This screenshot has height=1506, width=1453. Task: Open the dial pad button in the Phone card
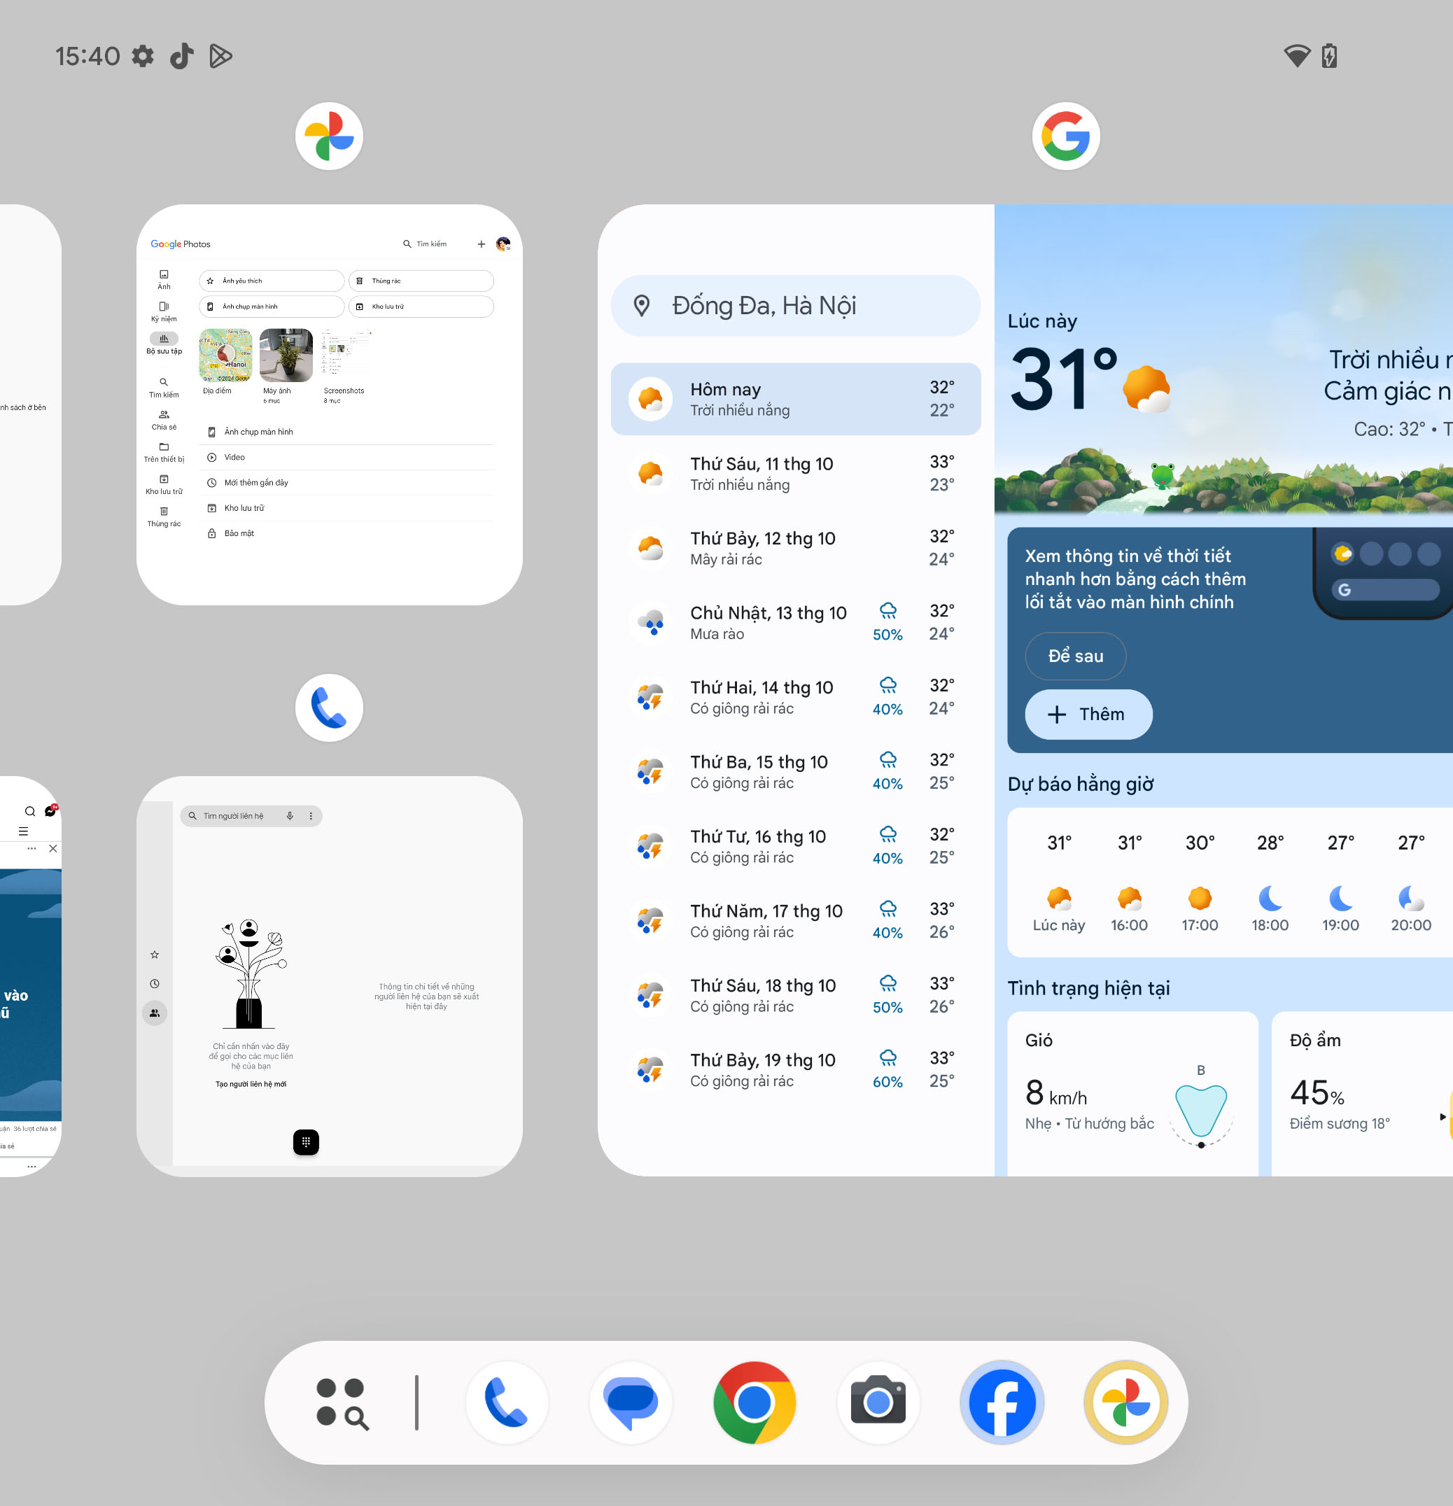click(x=306, y=1142)
